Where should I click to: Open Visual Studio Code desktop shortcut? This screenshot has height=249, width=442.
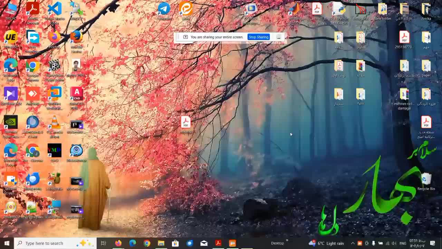(55, 10)
